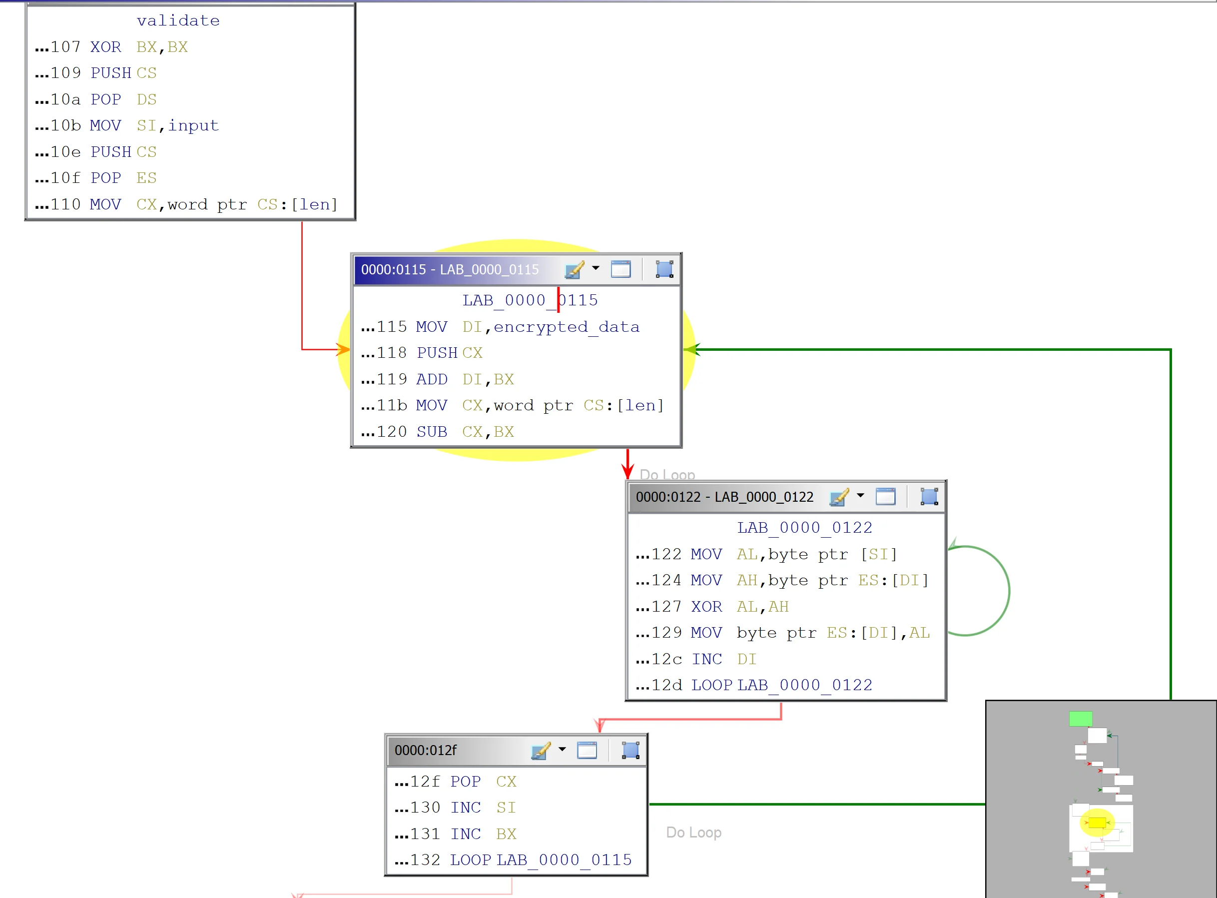Open color dropdown arrow in LAB_0000_0122 header
This screenshot has width=1217, height=898.
[x=861, y=495]
